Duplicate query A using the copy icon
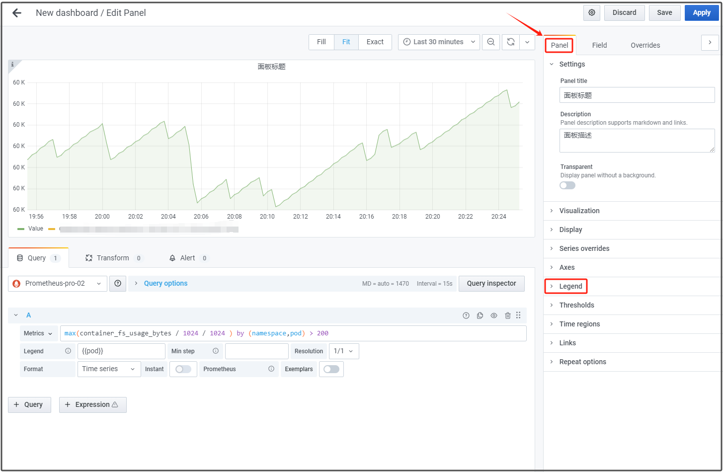 (480, 315)
